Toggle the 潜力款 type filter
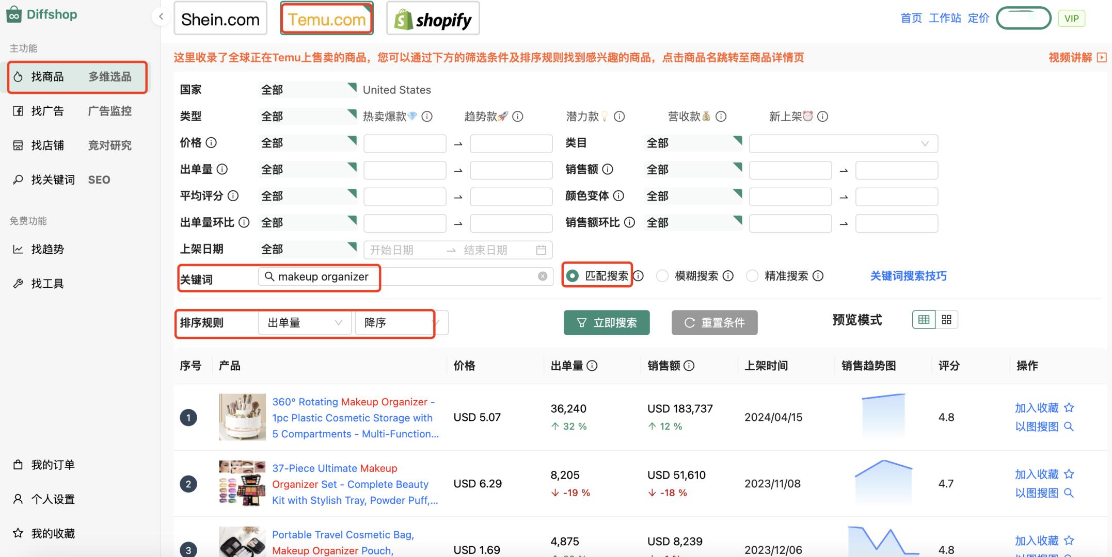1112x557 pixels. [587, 117]
